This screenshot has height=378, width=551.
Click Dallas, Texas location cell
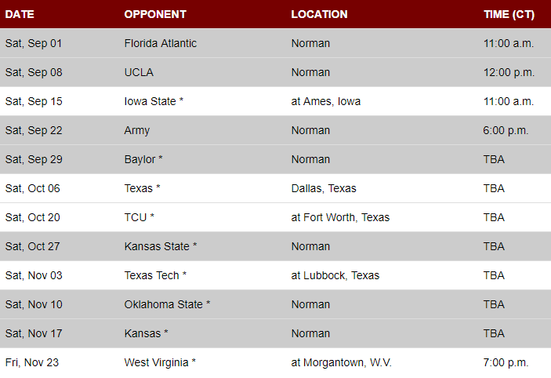323,188
